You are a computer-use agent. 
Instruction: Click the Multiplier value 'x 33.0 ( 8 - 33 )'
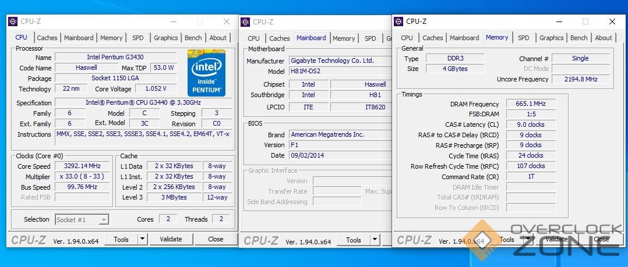tap(82, 177)
